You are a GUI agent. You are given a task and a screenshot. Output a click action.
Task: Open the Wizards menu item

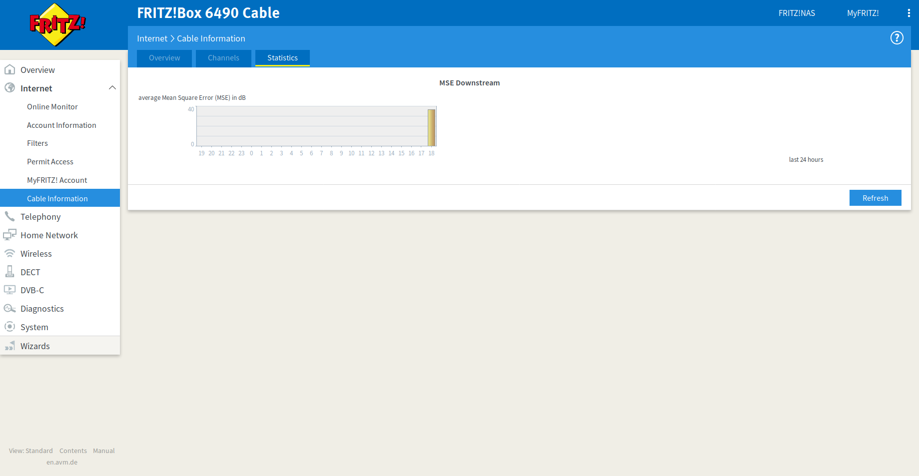35,346
